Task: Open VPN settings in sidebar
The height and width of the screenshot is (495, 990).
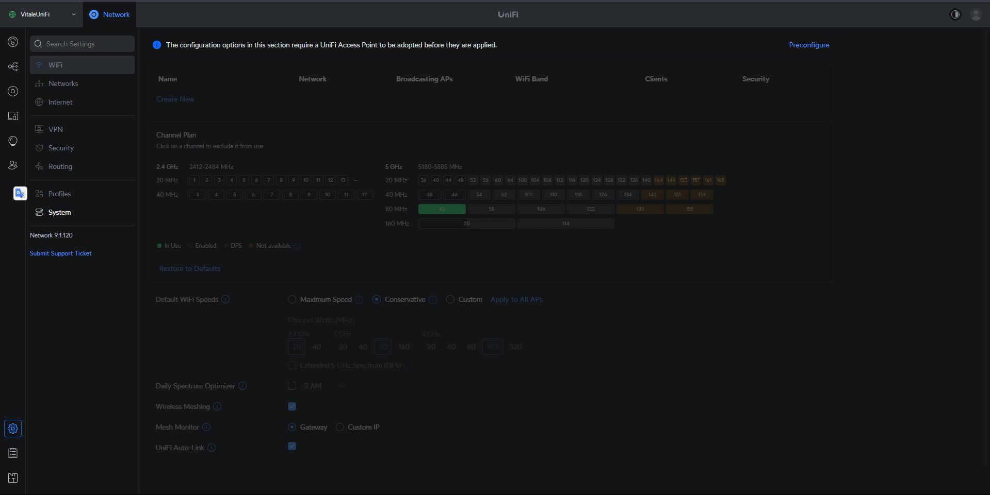Action: click(x=82, y=129)
